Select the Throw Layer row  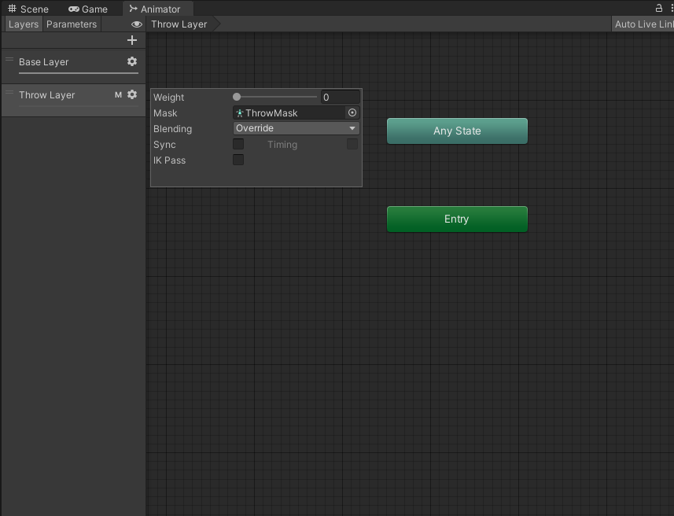point(73,100)
